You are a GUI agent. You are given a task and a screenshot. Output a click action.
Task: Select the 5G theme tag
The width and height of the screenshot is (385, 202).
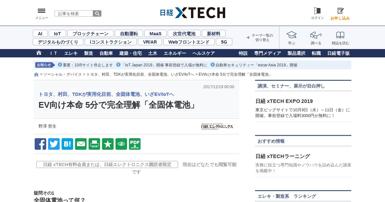click(x=224, y=42)
